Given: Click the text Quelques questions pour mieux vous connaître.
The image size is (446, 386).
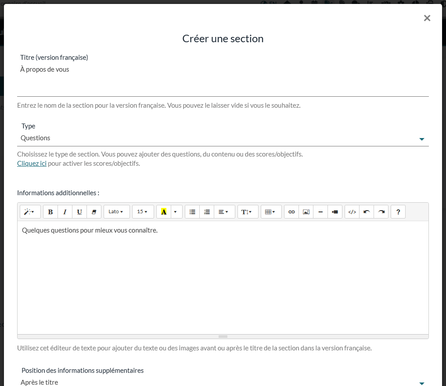Looking at the screenshot, I should click(x=90, y=230).
